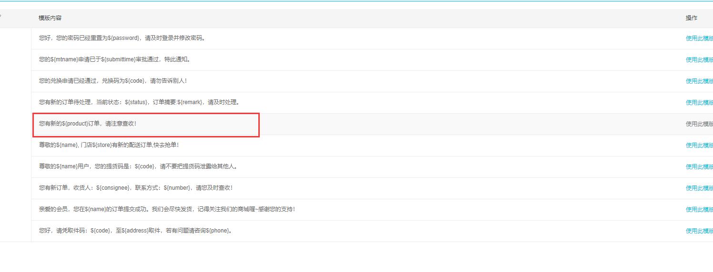The height and width of the screenshot is (272, 713).
Task: Use the template for 亲爱的会员 order success
Action: (699, 210)
